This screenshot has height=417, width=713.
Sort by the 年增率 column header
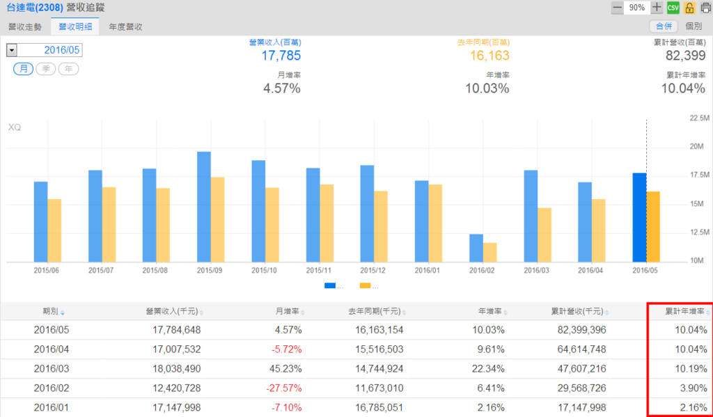pyautogui.click(x=493, y=311)
